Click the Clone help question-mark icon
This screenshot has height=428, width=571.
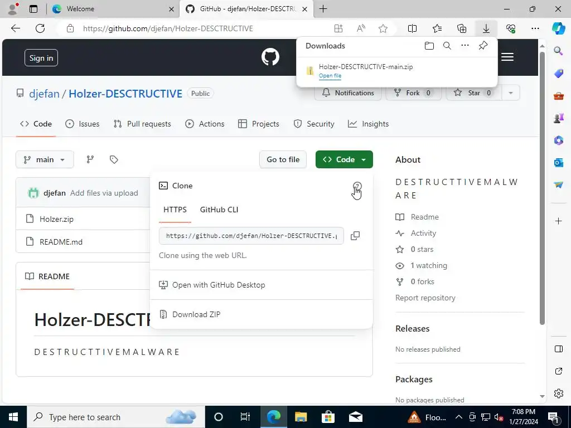click(x=357, y=186)
